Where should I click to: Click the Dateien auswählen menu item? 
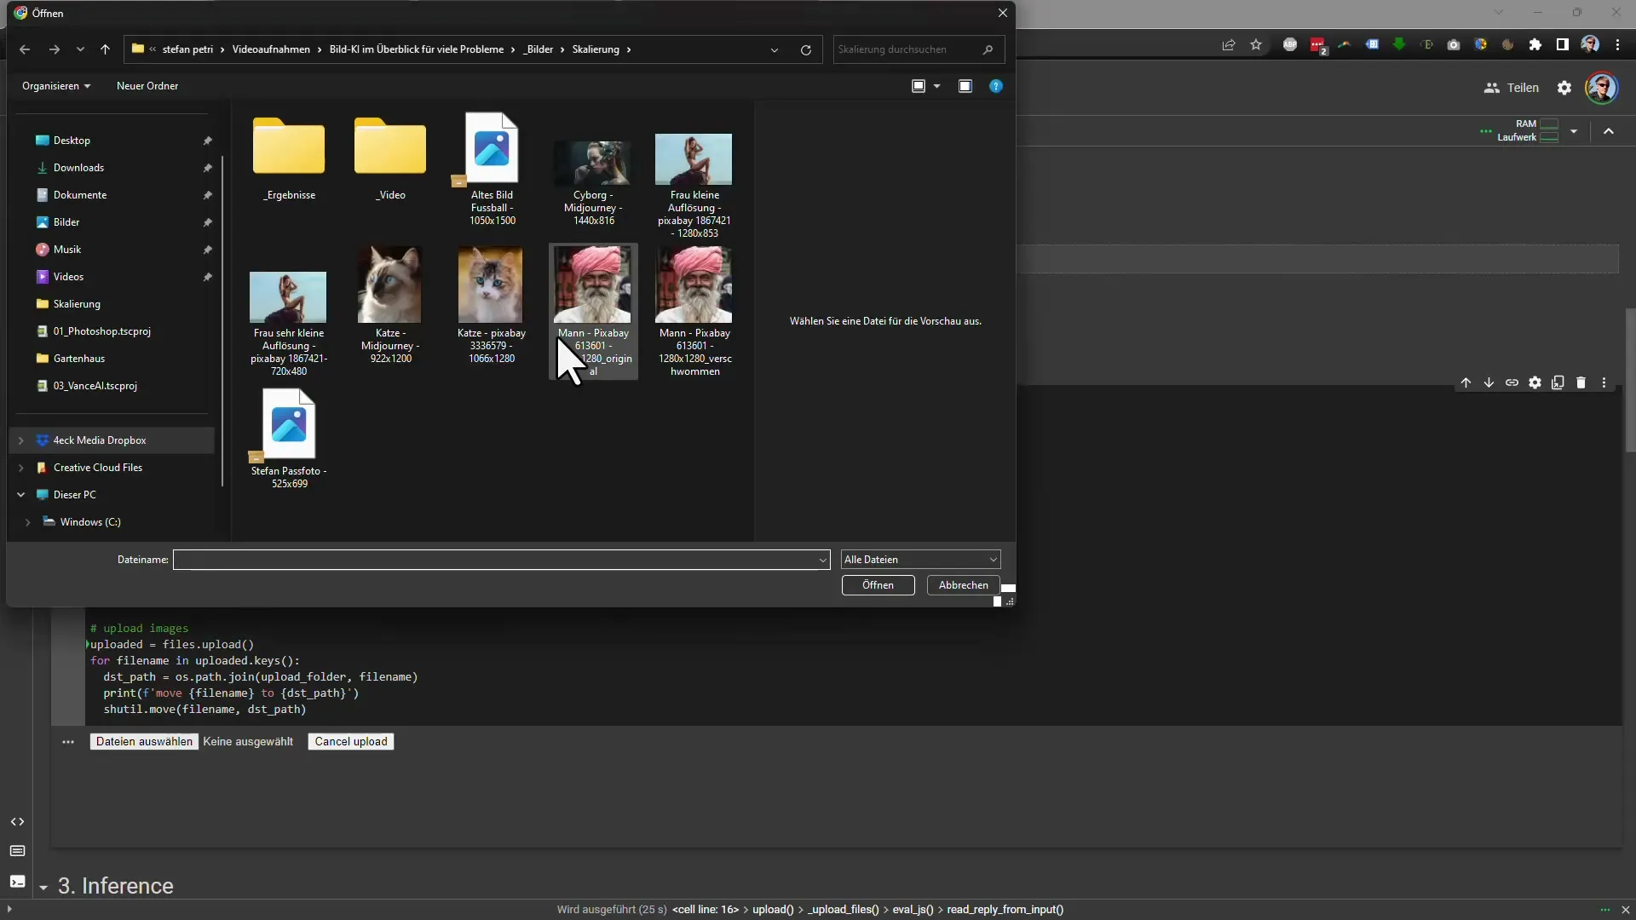coord(144,741)
